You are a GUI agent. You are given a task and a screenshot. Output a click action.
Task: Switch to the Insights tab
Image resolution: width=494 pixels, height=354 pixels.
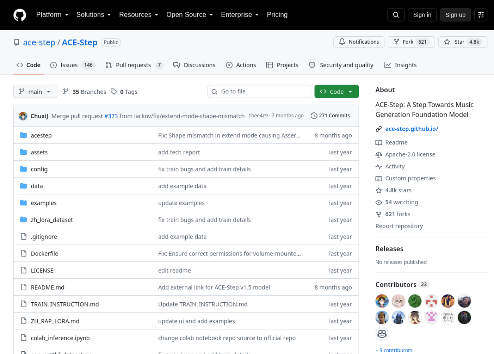[400, 65]
